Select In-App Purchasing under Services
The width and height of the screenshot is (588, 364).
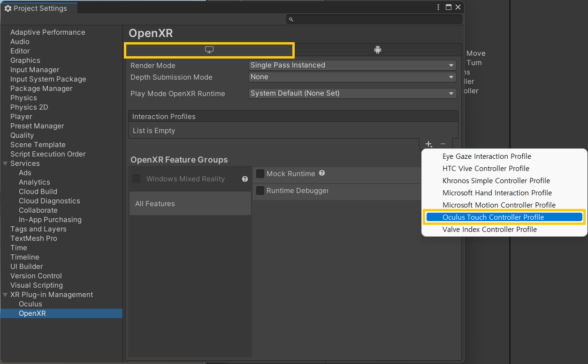coord(50,220)
